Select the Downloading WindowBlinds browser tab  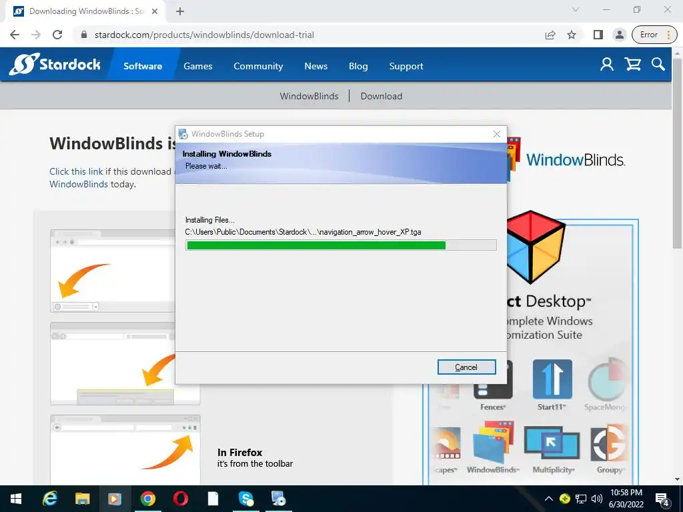85,11
